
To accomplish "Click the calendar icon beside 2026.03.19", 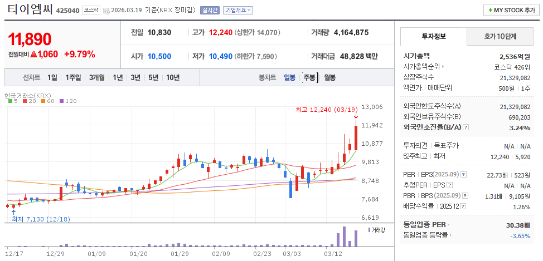I will point(106,11).
